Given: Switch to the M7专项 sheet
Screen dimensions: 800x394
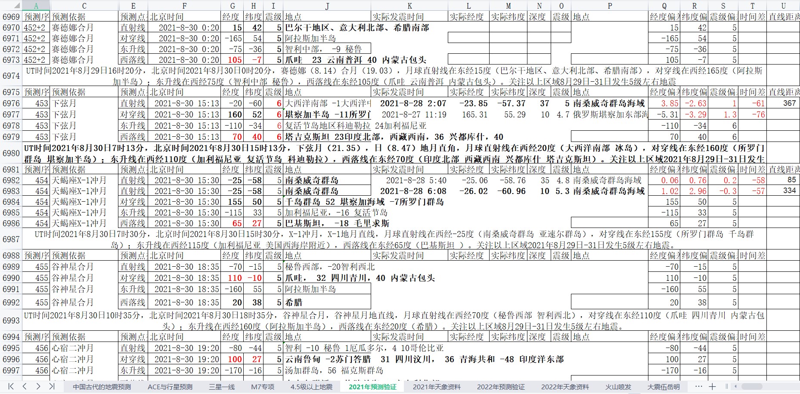Looking at the screenshot, I should 263,387.
